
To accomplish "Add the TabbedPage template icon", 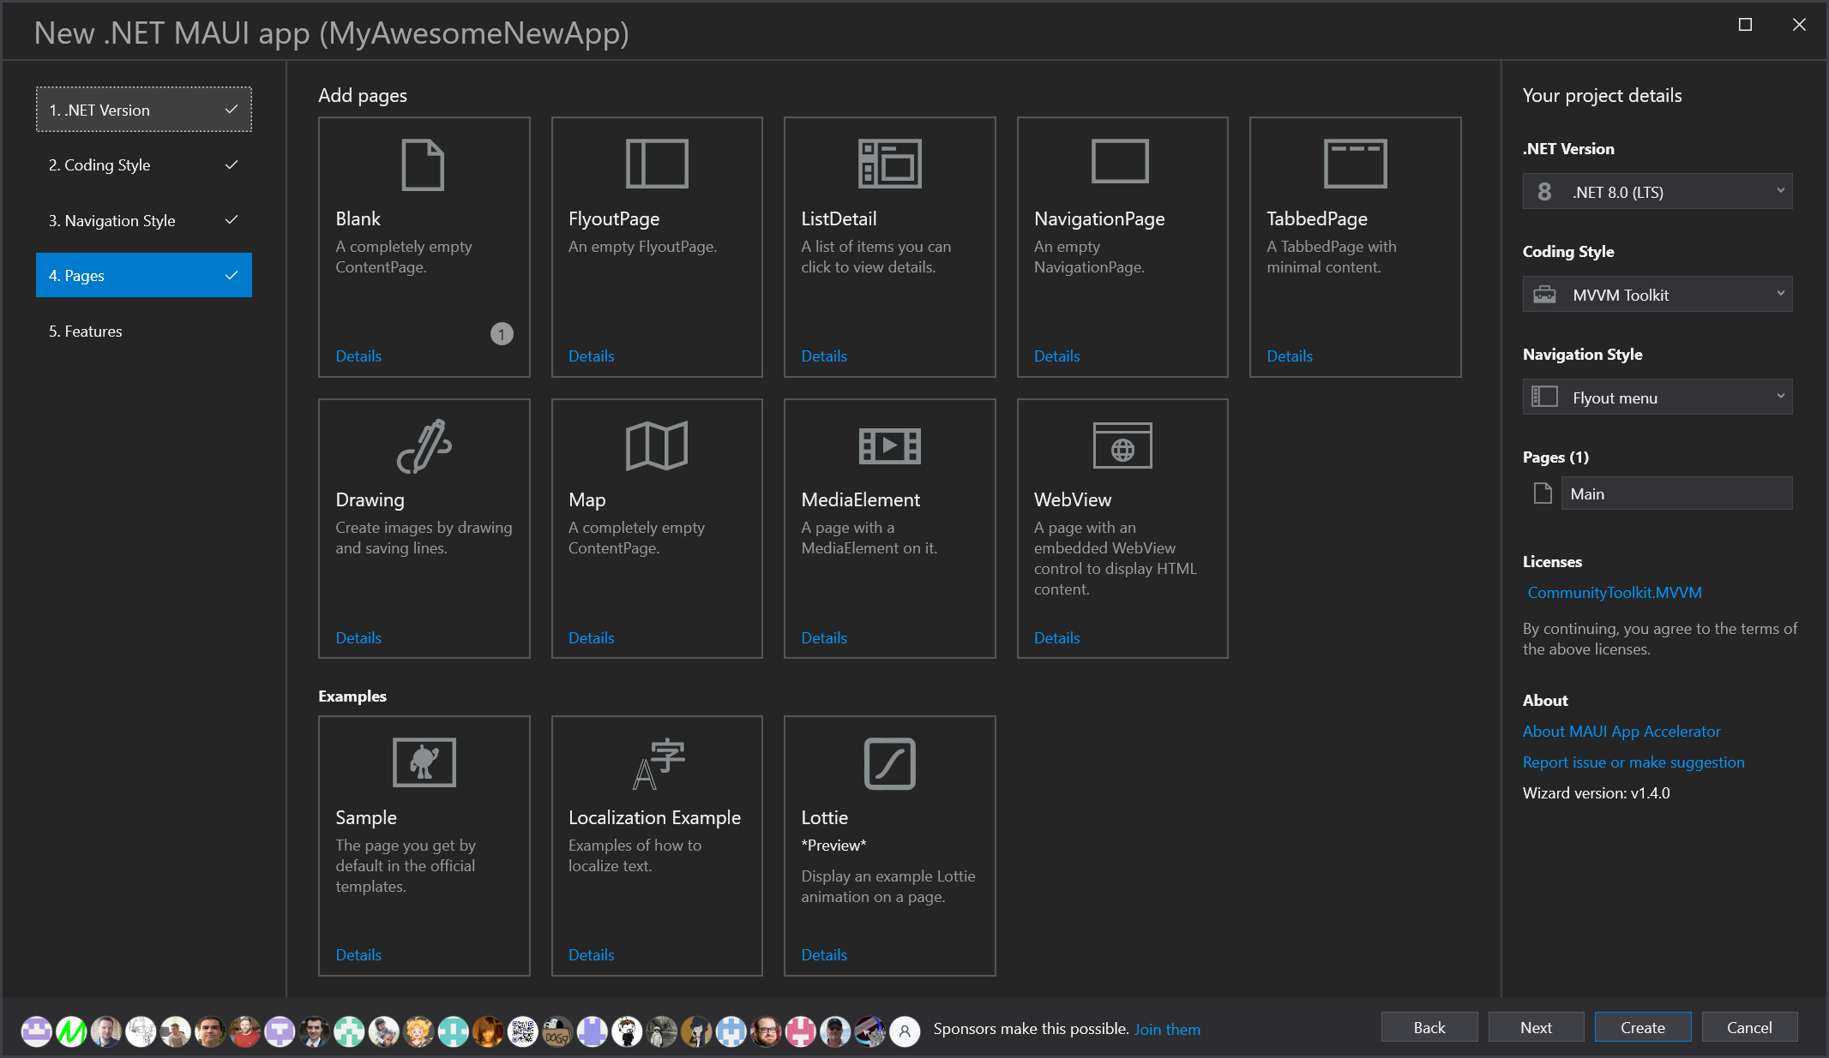I will 1355,164.
